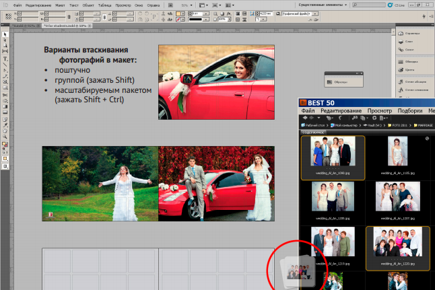Select the Zoom tool in the toolbox
Image resolution: width=435 pixels, height=290 pixels.
click(x=5, y=137)
